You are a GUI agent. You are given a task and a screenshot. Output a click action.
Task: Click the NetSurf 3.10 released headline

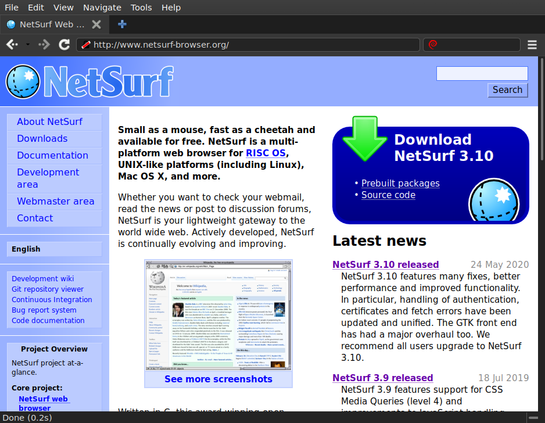385,265
